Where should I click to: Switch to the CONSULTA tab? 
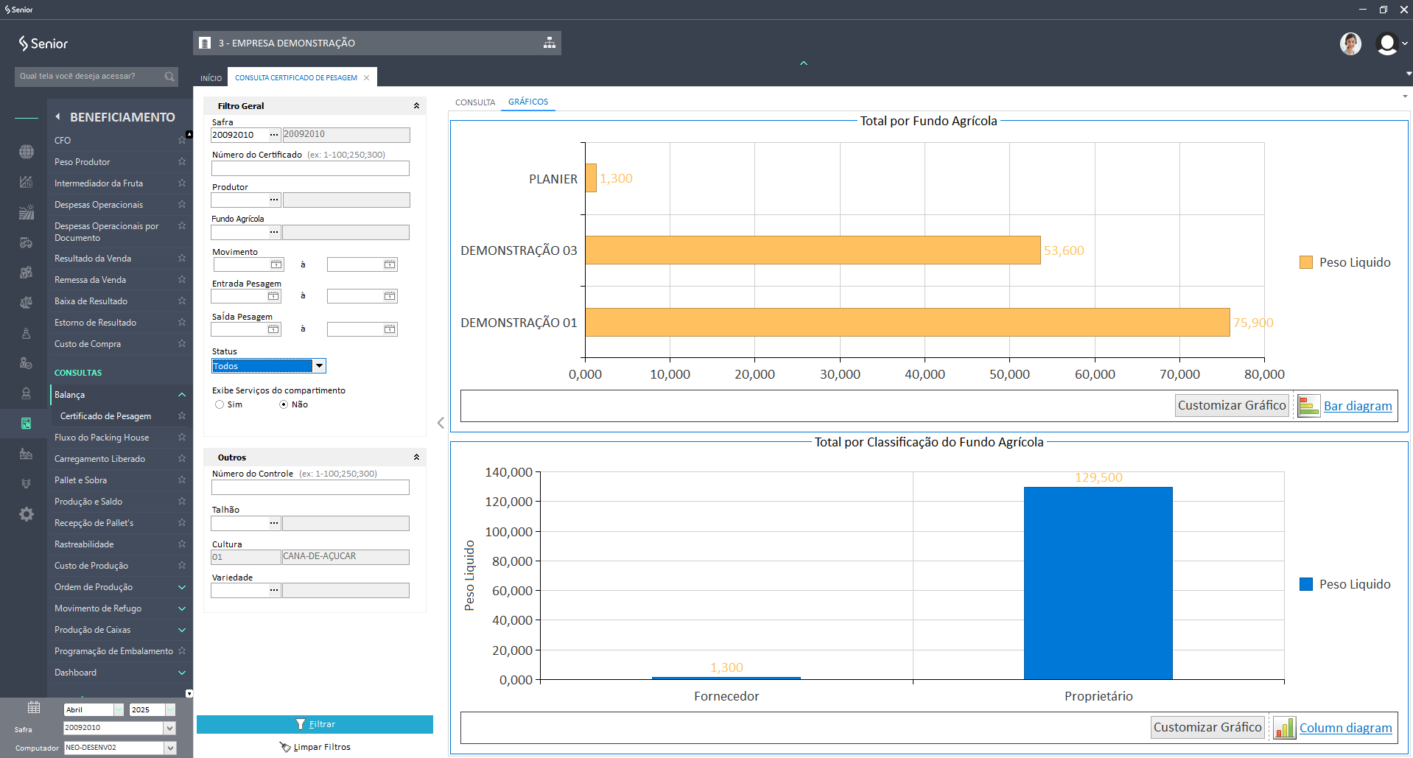click(474, 102)
